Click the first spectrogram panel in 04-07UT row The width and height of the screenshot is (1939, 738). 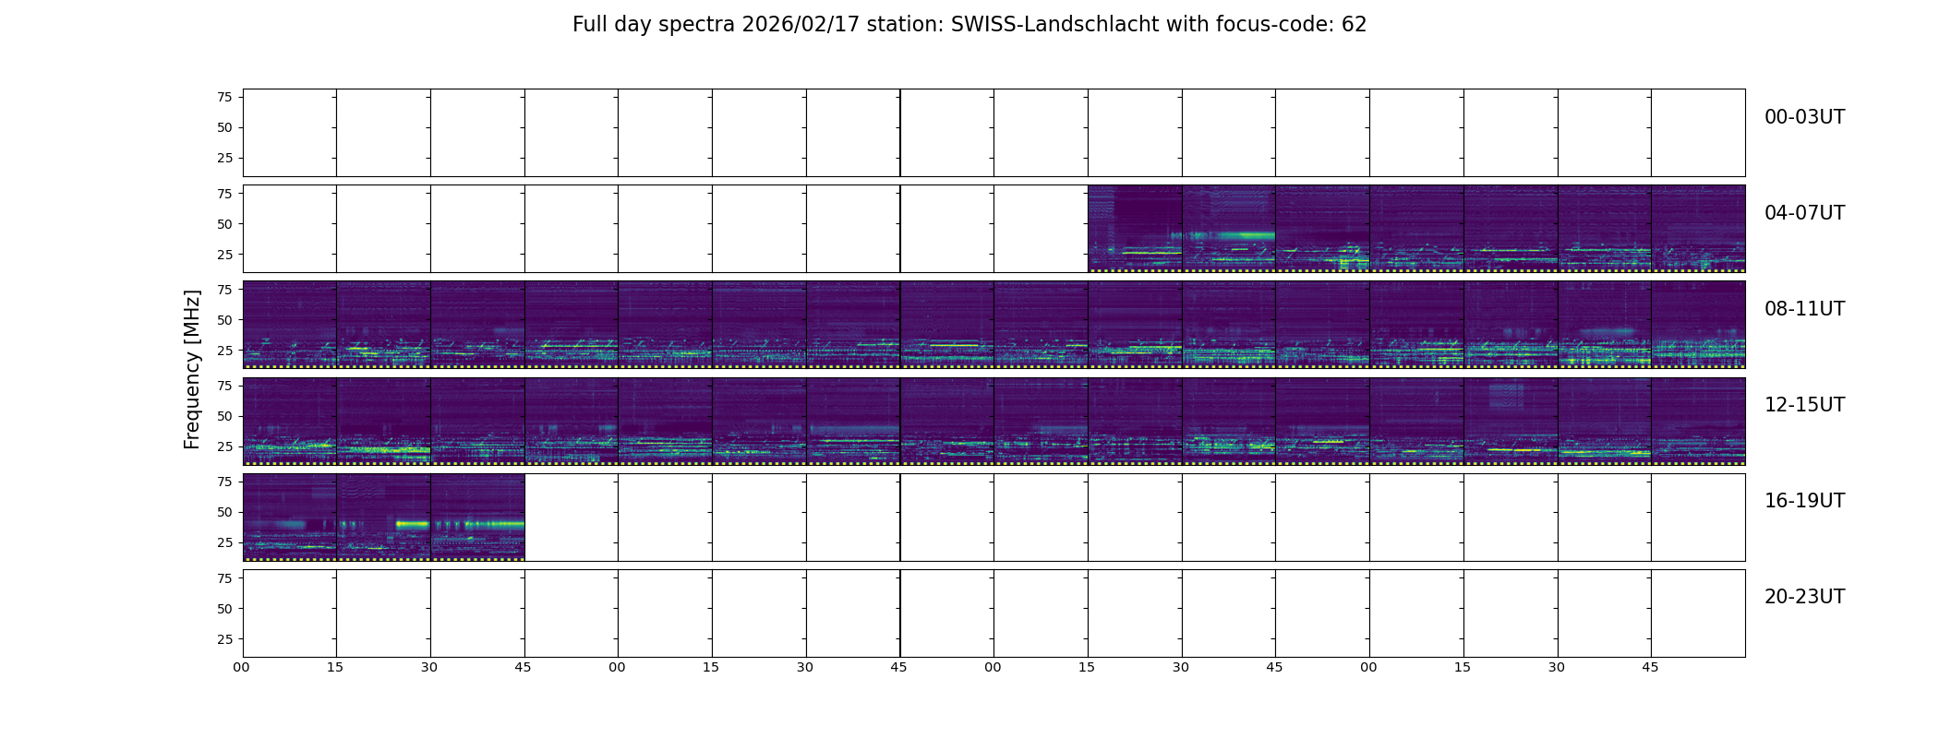[1135, 229]
